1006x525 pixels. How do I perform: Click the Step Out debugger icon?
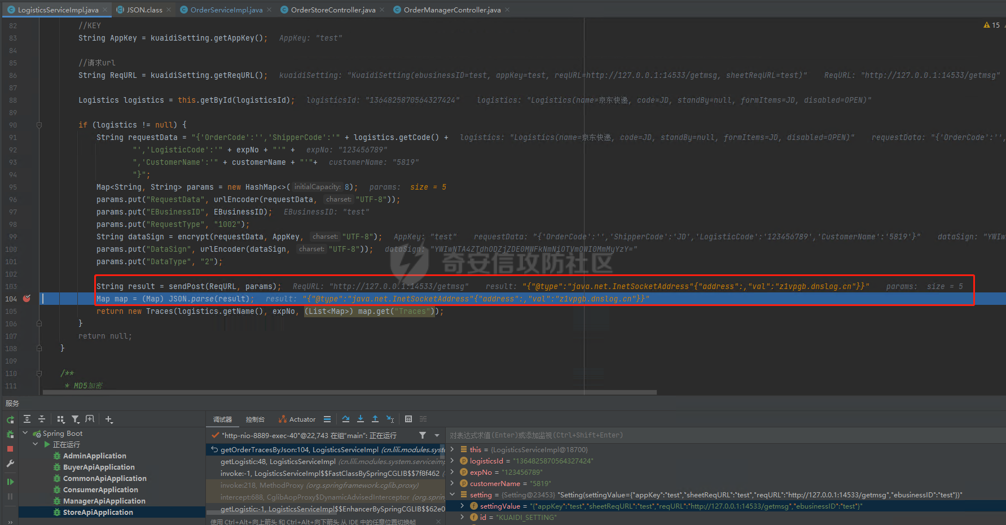[x=375, y=419]
